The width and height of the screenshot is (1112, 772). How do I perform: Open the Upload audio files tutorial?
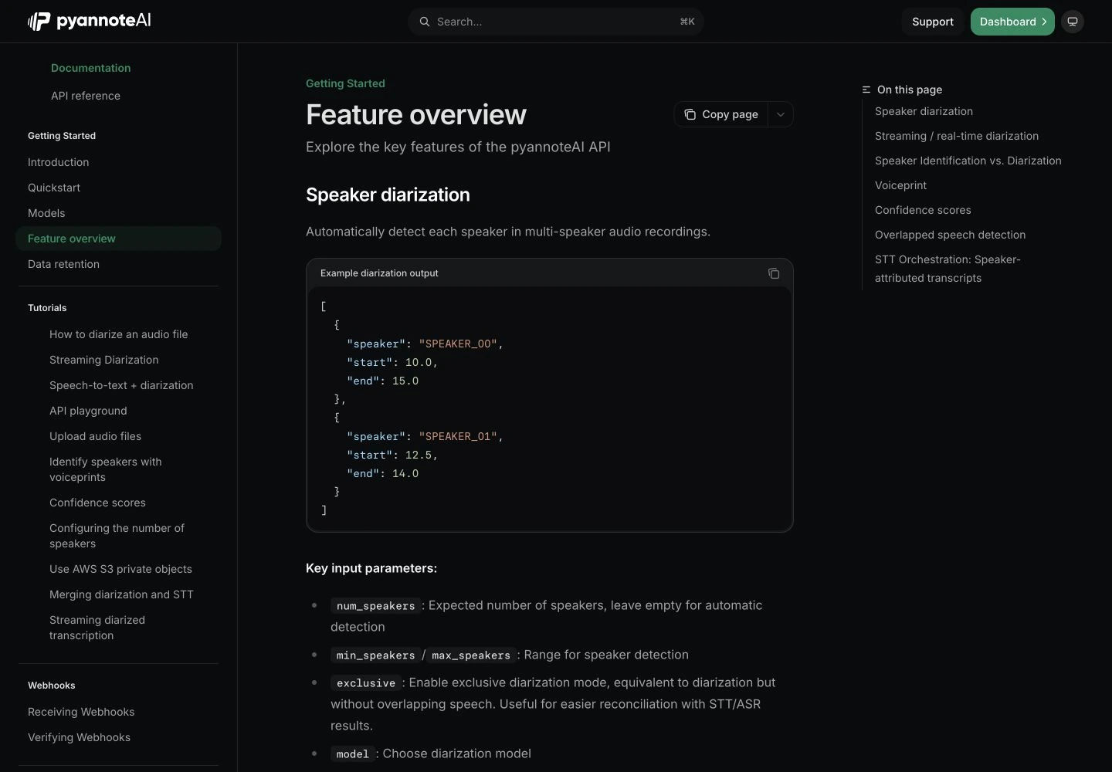[x=96, y=436]
